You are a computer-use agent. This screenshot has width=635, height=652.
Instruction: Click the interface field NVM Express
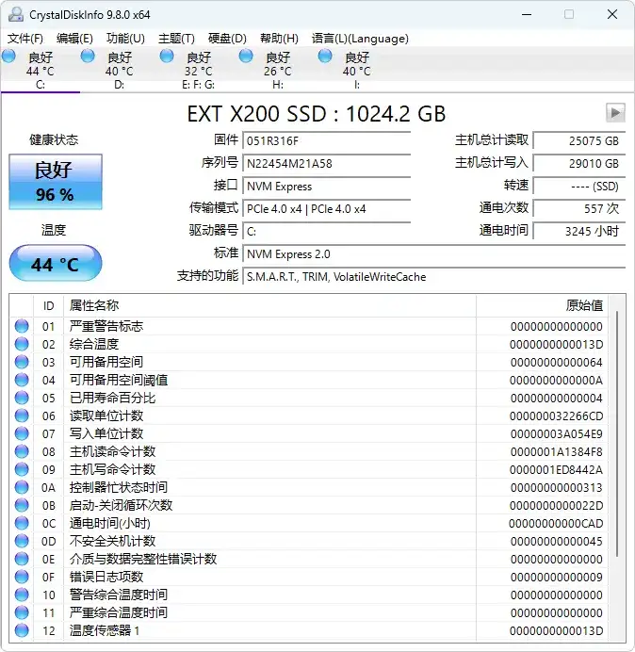326,186
